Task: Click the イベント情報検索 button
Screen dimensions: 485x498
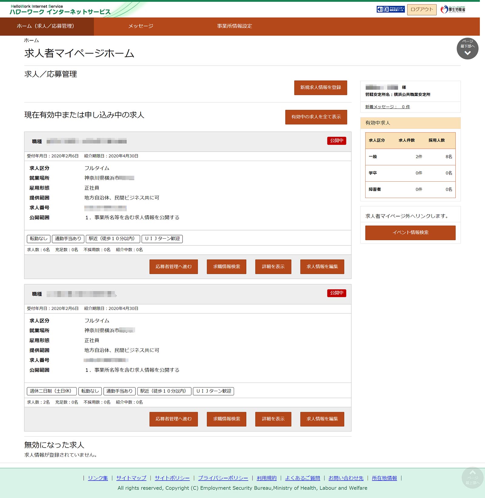Action: (x=410, y=233)
